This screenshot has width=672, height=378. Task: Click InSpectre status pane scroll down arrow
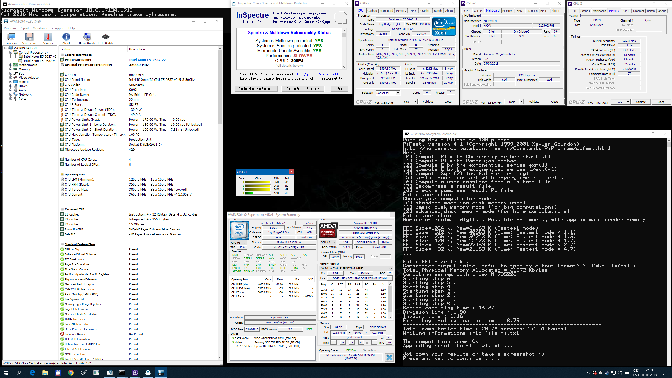point(344,67)
